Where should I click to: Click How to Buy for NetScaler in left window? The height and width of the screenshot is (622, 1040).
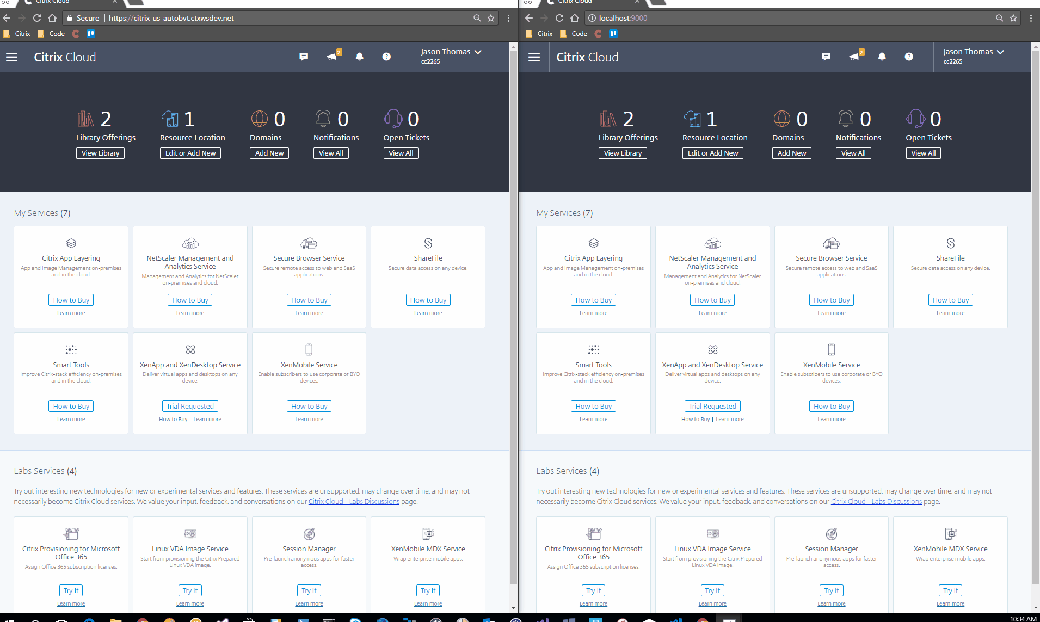pyautogui.click(x=190, y=300)
